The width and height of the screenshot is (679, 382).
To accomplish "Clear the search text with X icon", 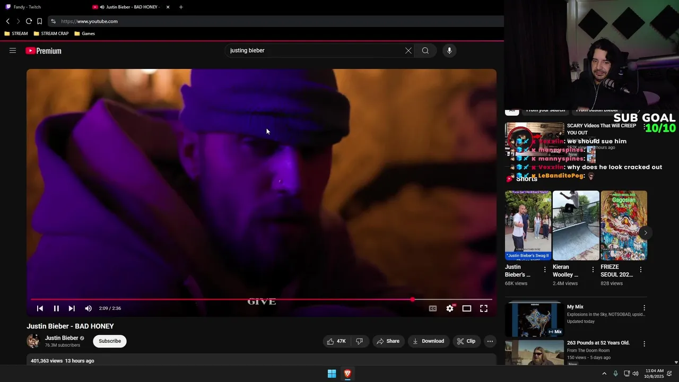I will tap(408, 50).
